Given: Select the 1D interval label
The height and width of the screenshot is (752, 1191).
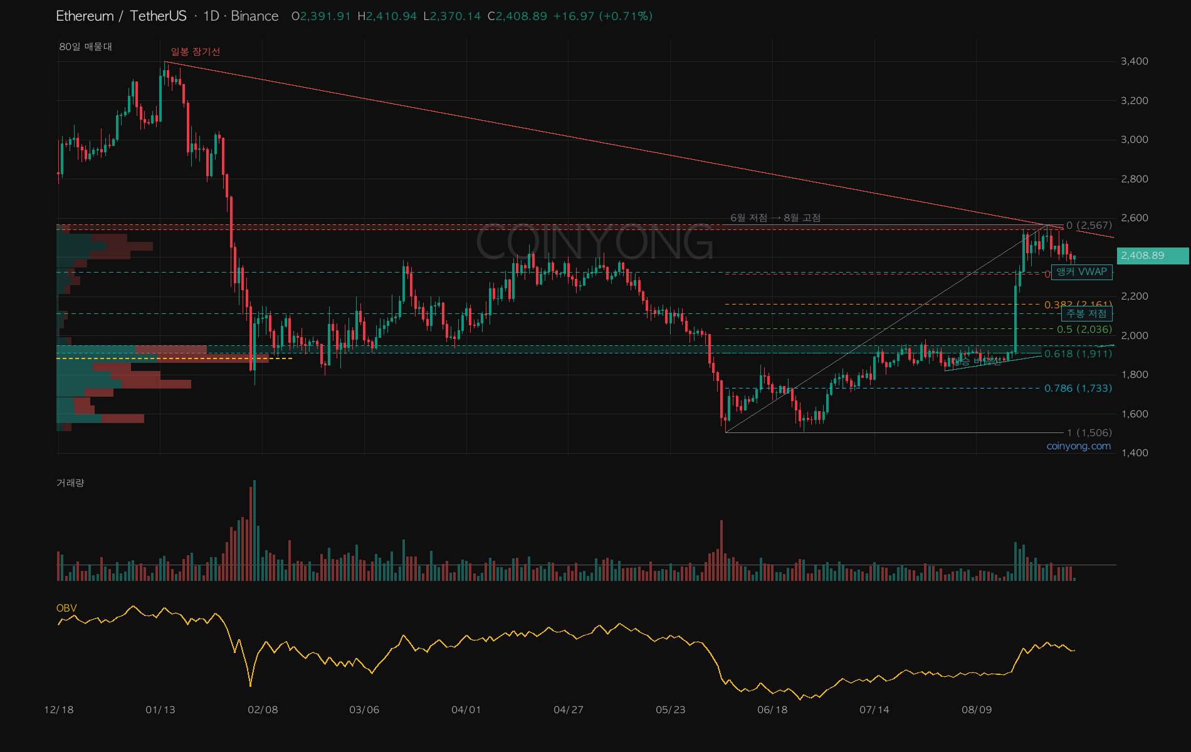Looking at the screenshot, I should point(211,16).
